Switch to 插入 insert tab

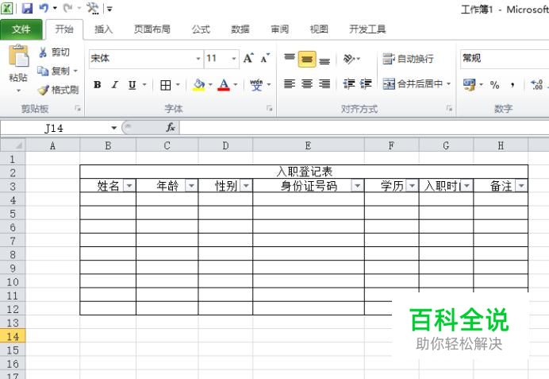coord(104,29)
